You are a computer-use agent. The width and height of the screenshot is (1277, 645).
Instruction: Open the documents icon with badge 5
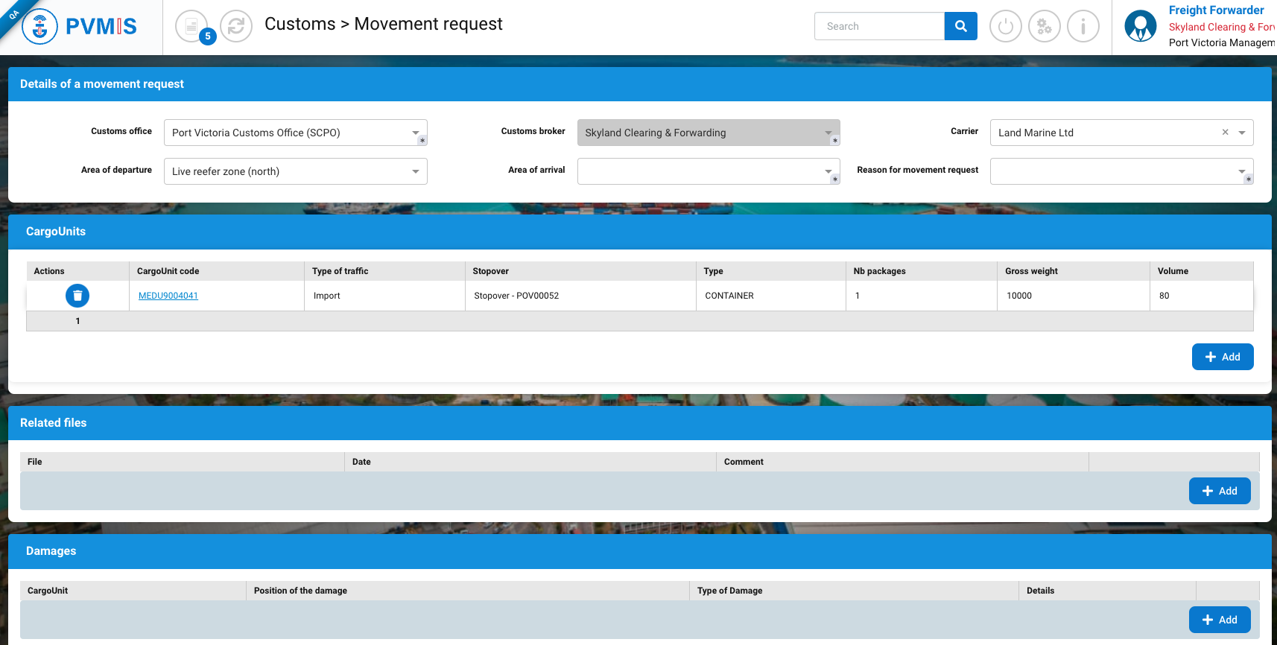(192, 27)
